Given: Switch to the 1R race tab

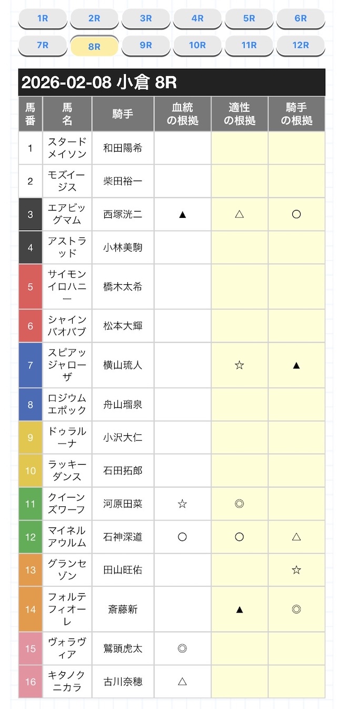Looking at the screenshot, I should click(43, 18).
